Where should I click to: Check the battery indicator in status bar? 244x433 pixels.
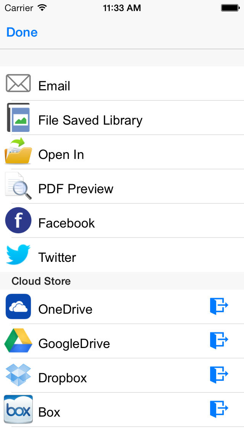[230, 8]
